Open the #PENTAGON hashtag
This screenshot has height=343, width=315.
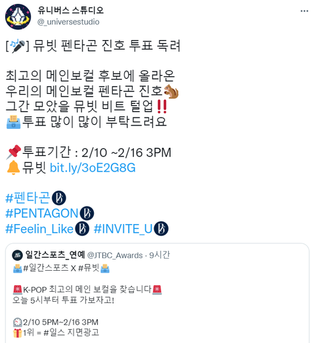point(42,213)
